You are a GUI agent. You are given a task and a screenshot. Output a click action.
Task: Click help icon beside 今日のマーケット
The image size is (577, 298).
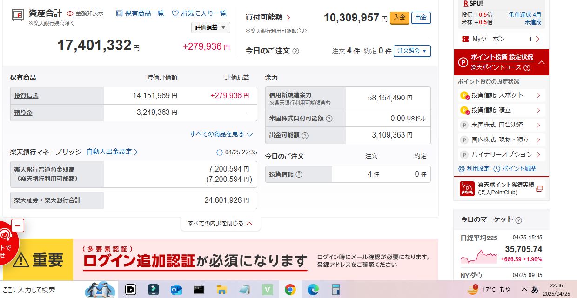point(518,220)
